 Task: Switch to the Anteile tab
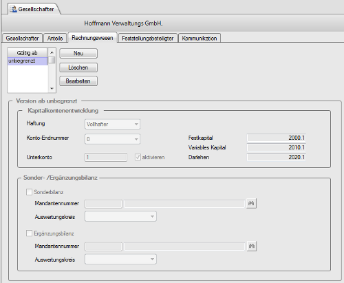(x=55, y=38)
